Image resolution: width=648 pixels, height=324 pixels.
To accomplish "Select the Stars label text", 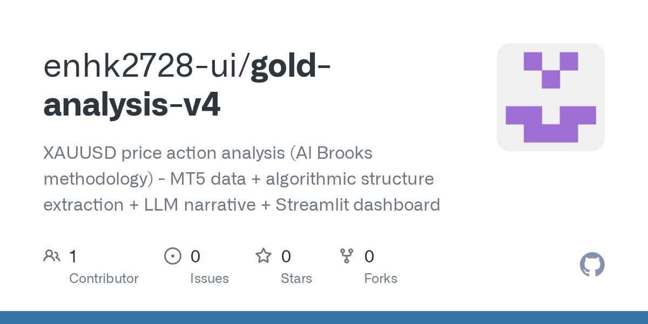I will point(296,279).
